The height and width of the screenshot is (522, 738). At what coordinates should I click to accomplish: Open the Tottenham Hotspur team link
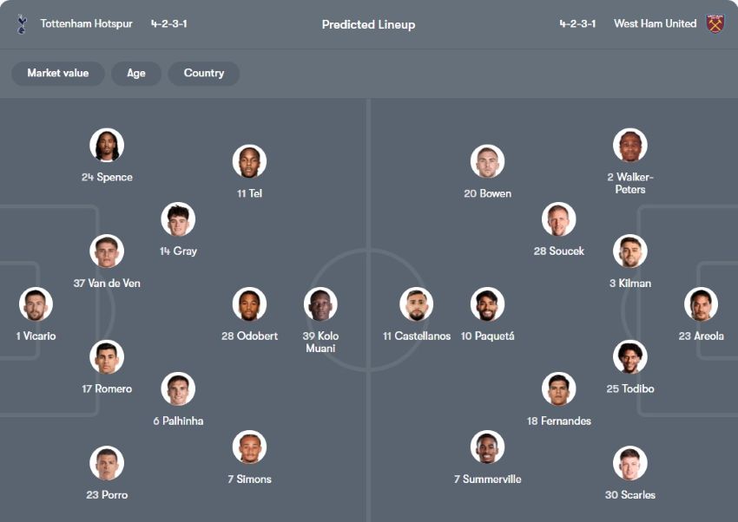tap(86, 24)
